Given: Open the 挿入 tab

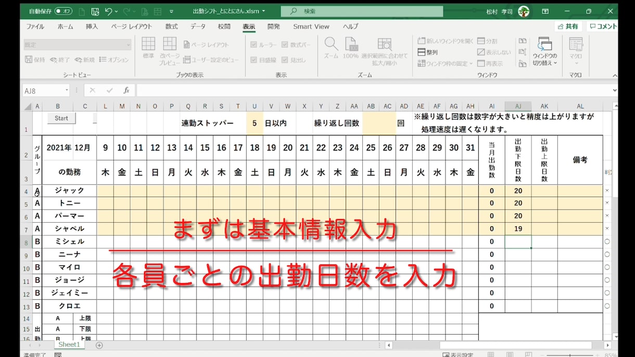Looking at the screenshot, I should pos(92,27).
